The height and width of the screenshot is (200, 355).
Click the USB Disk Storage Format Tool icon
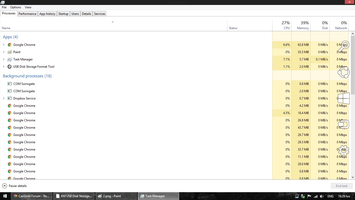[10, 67]
